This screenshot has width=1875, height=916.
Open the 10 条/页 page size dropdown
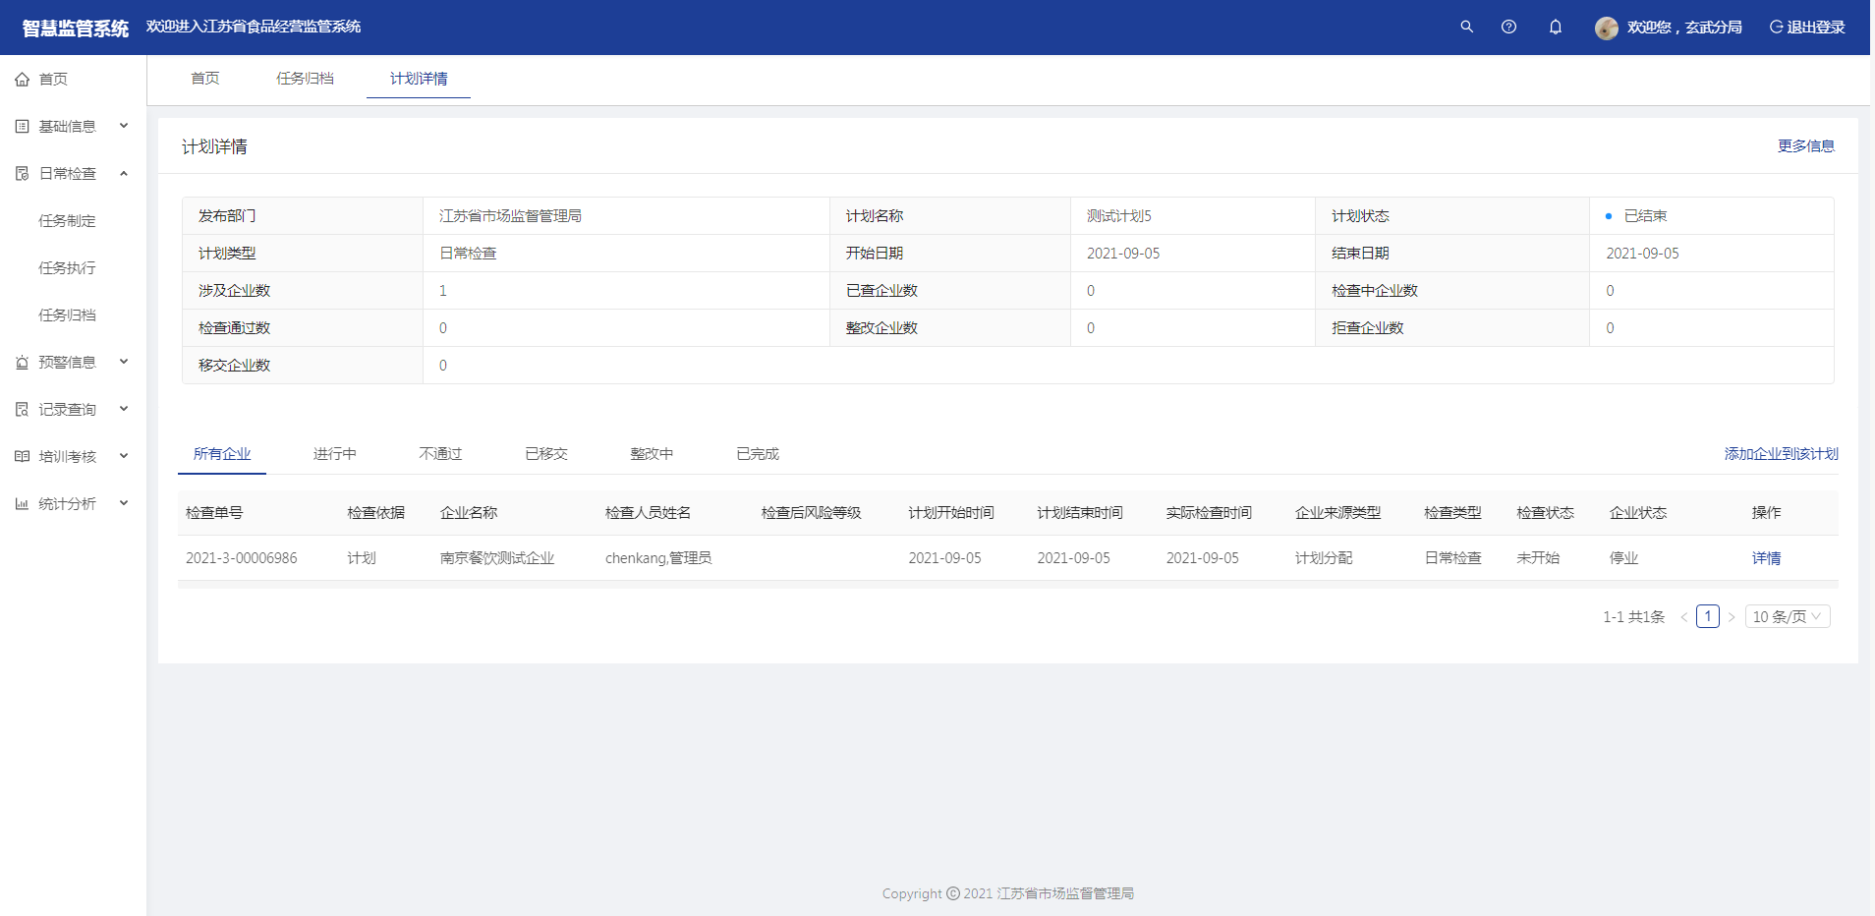[x=1787, y=617]
